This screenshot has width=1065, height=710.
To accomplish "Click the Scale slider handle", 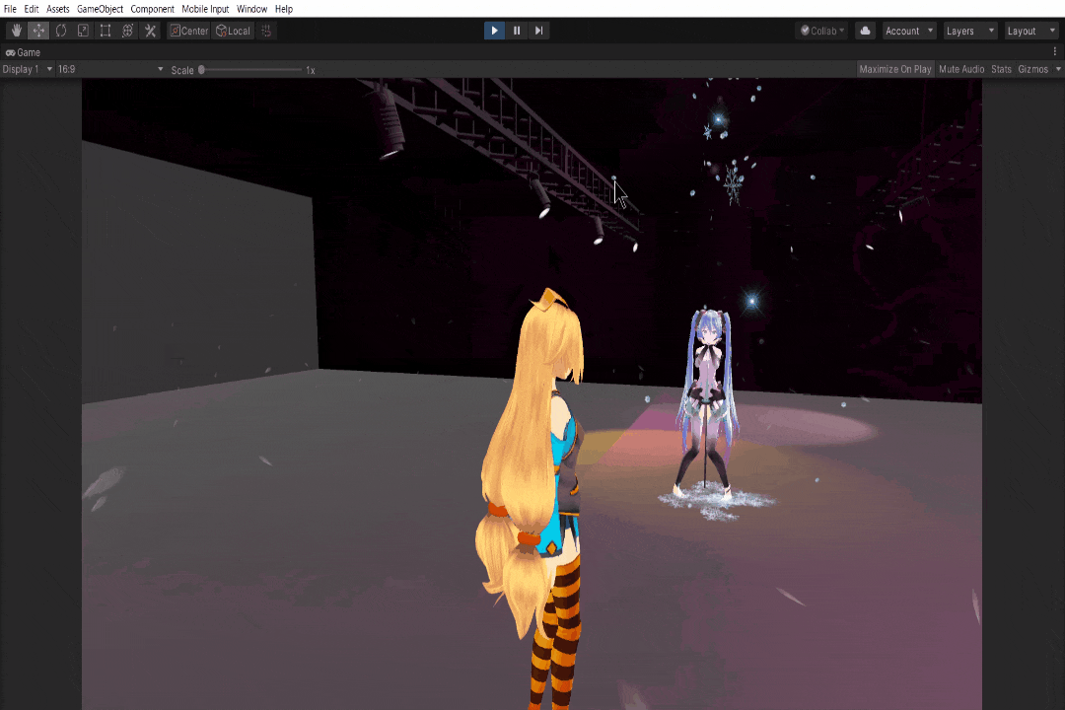I will click(201, 69).
